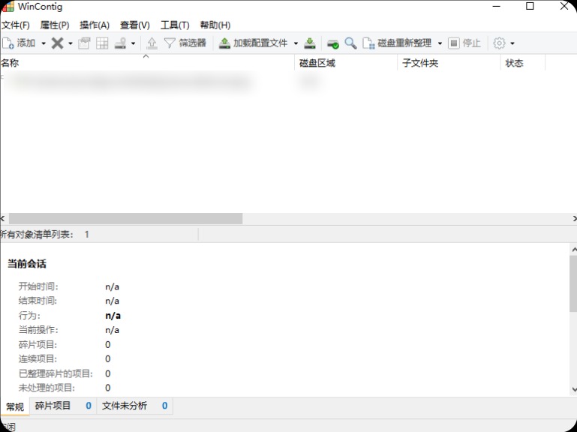Click the 连续项目 label
Image resolution: width=577 pixels, height=432 pixels.
(38, 358)
